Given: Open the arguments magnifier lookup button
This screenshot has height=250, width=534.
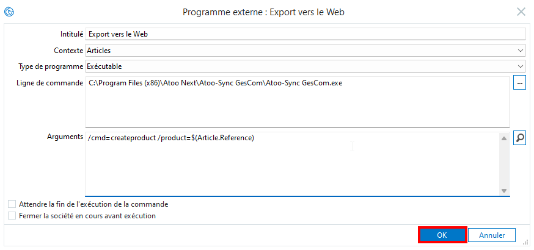Looking at the screenshot, I should [x=519, y=138].
